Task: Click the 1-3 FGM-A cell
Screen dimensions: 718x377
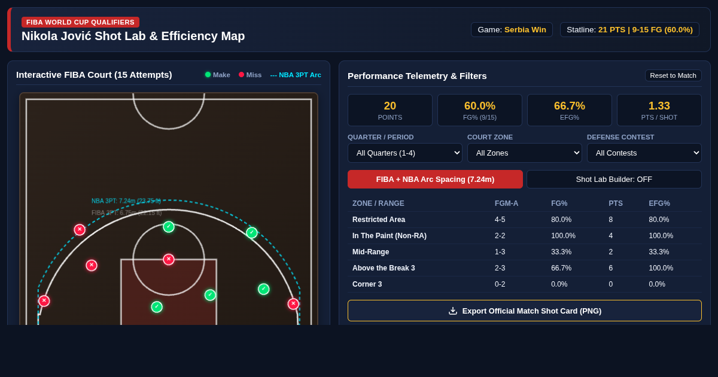Action: coord(500,252)
